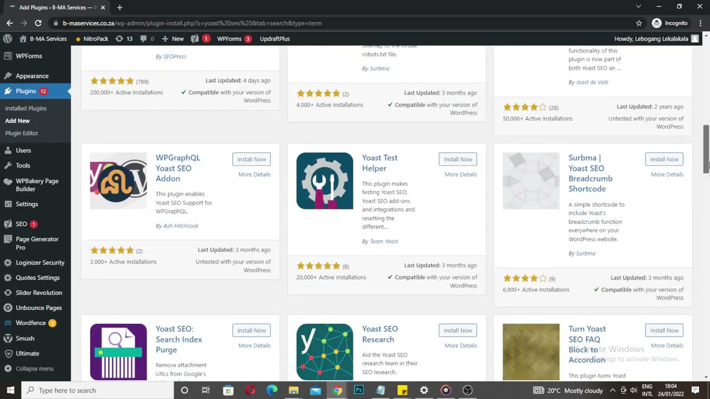Install Surbma Yoast SEO Breadcrumb Shortcode

click(x=664, y=159)
